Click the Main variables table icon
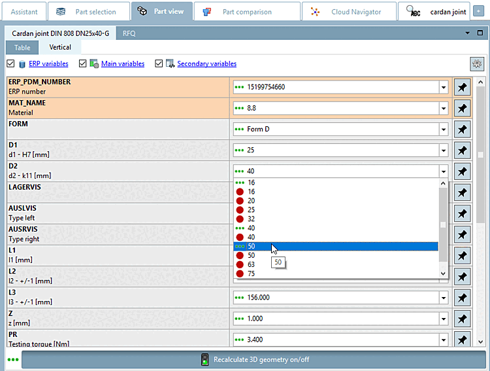This screenshot has height=371, width=490. pyautogui.click(x=94, y=63)
